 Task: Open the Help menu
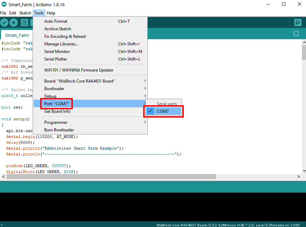(x=51, y=13)
